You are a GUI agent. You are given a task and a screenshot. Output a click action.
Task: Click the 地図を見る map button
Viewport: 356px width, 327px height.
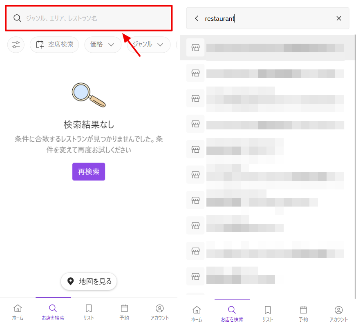pos(89,281)
